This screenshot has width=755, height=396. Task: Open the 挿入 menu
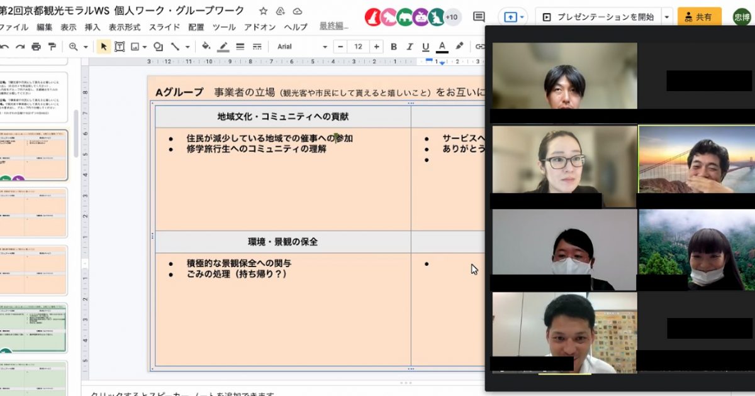92,27
